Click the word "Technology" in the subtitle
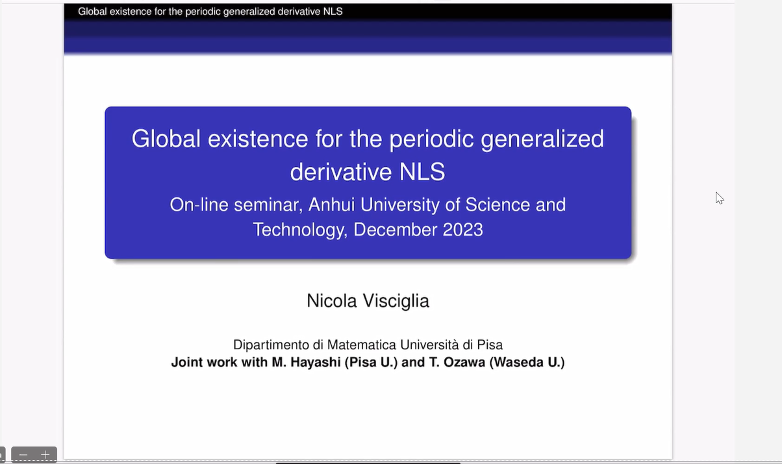The height and width of the screenshot is (464, 782). coord(299,230)
